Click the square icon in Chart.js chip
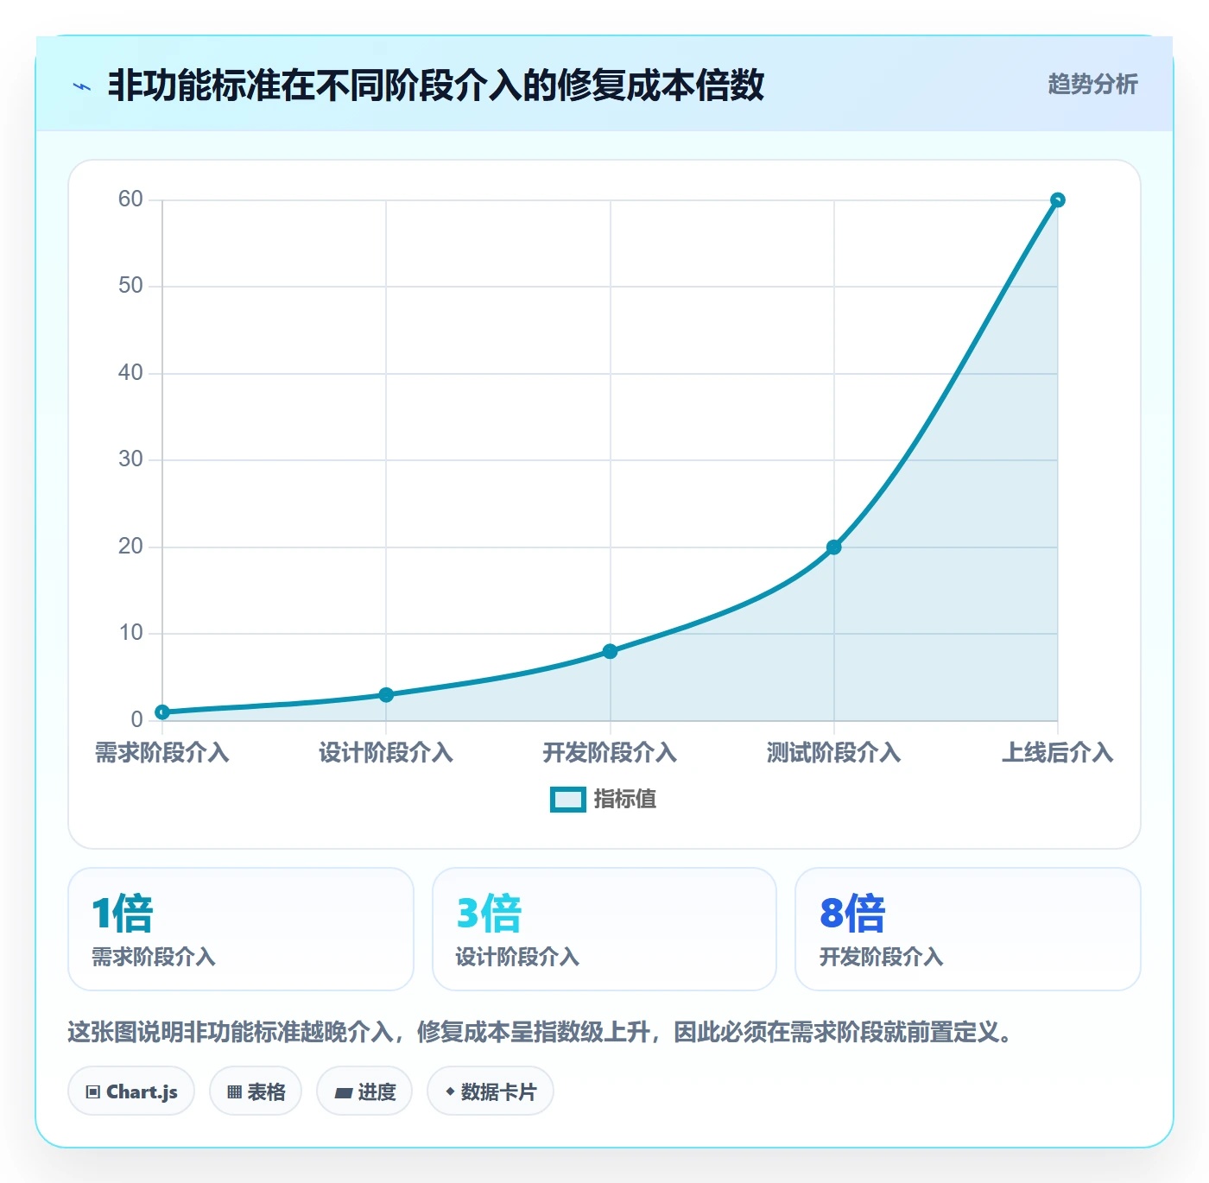Screen dimensions: 1209x1183 (93, 1092)
